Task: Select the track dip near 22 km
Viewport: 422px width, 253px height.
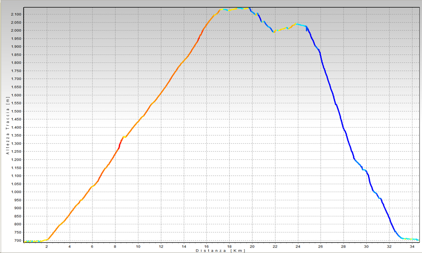Action: click(274, 31)
